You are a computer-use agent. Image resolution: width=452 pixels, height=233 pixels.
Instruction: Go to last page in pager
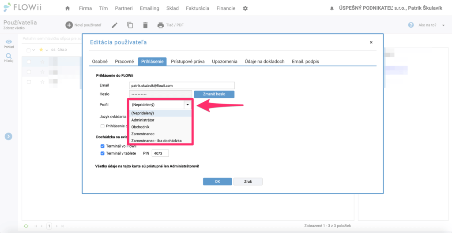[63, 226]
